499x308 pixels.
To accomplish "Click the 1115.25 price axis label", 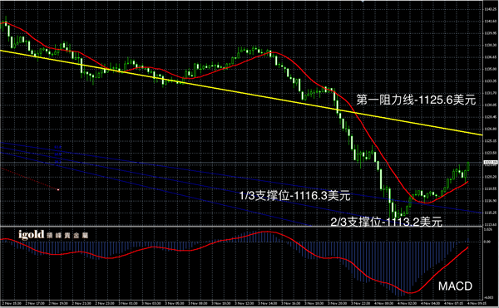I will (x=491, y=213).
